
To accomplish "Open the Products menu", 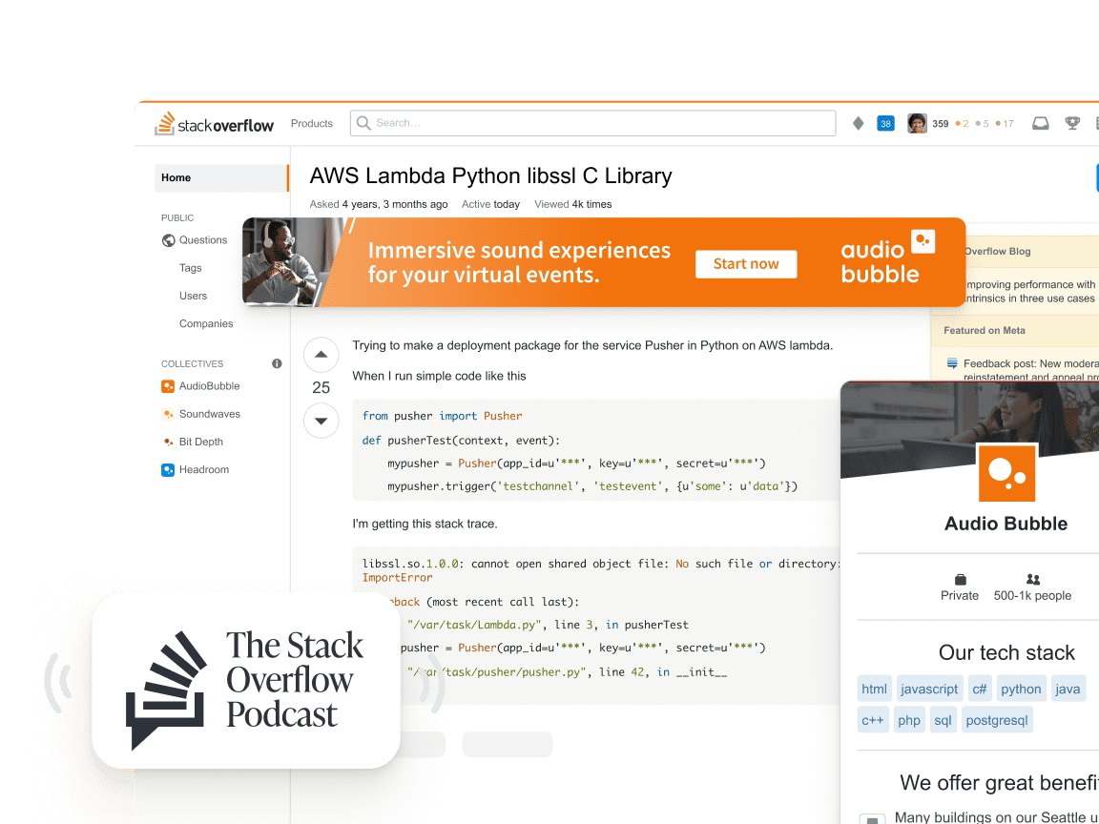I will pos(312,123).
